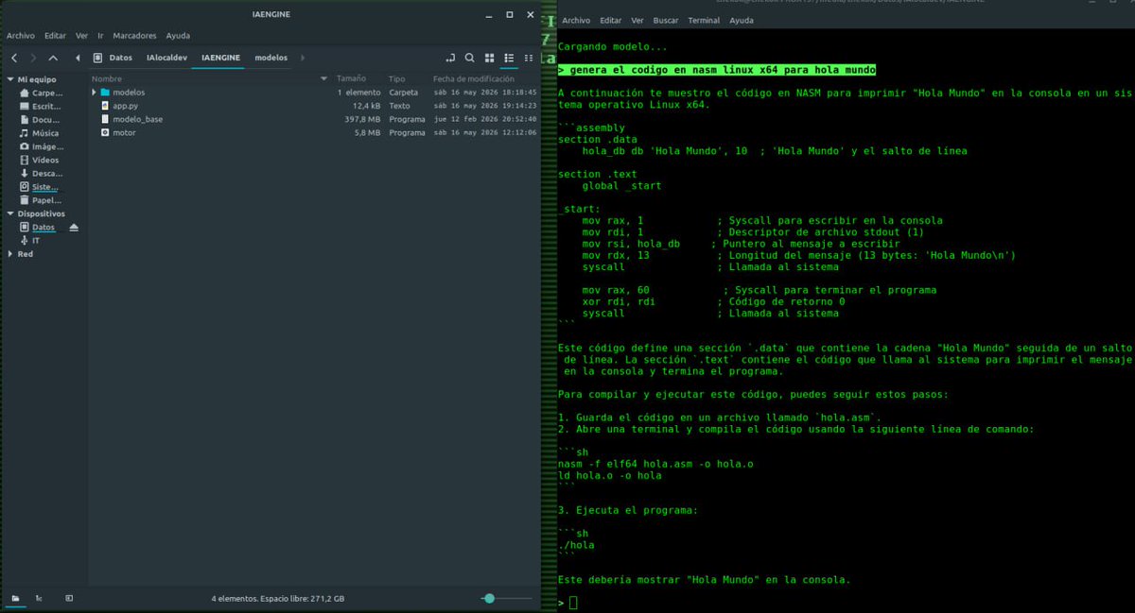Open the file manager Ver menu
The width and height of the screenshot is (1135, 613).
pos(82,36)
